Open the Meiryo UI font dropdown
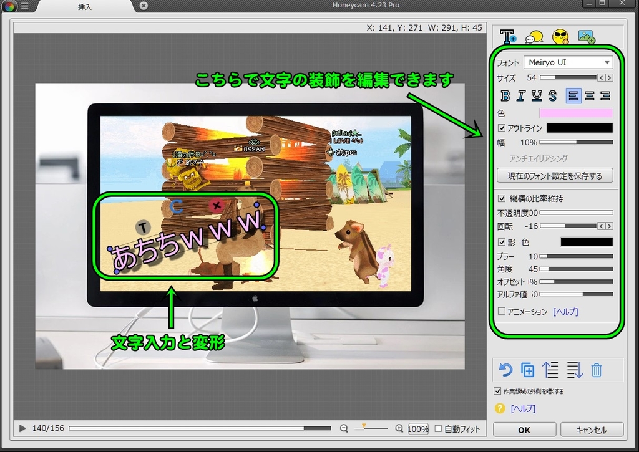This screenshot has width=639, height=452. click(x=568, y=62)
